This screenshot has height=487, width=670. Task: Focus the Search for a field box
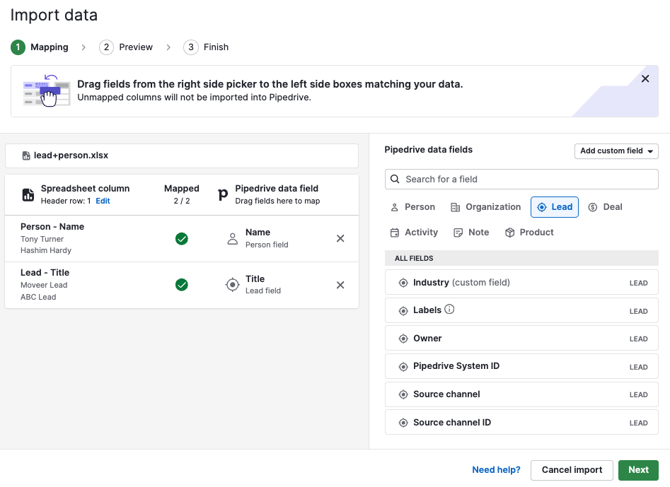[x=521, y=180]
